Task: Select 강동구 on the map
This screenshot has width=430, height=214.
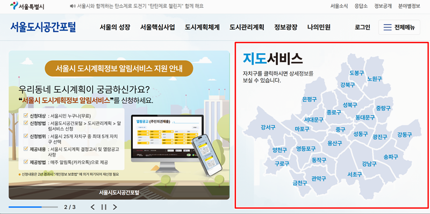Action: pyautogui.click(x=405, y=134)
